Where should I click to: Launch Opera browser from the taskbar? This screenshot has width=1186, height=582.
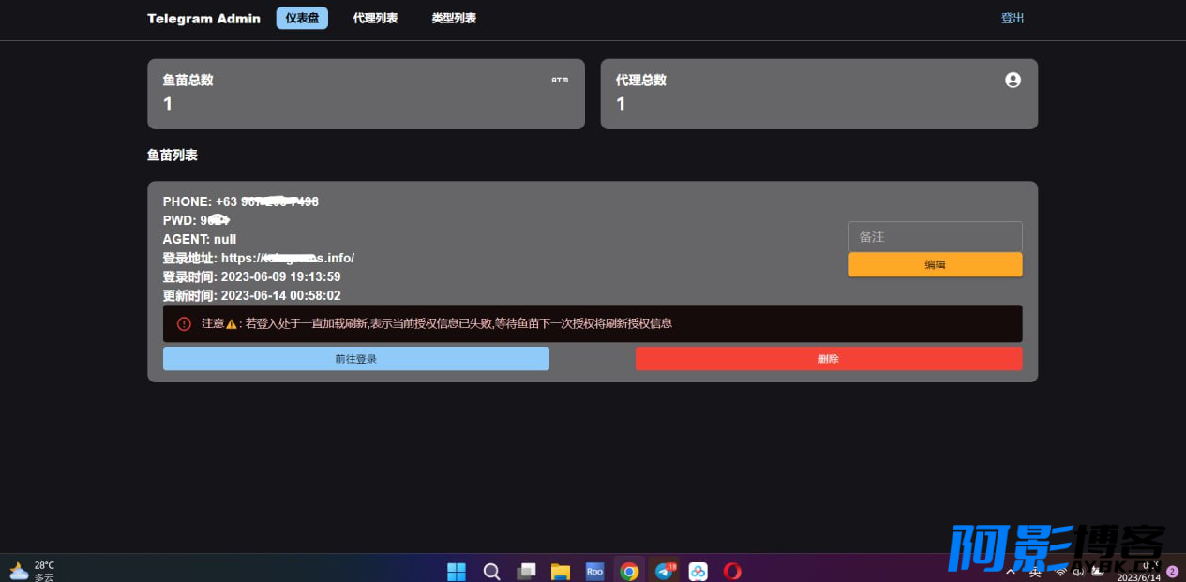coord(732,571)
